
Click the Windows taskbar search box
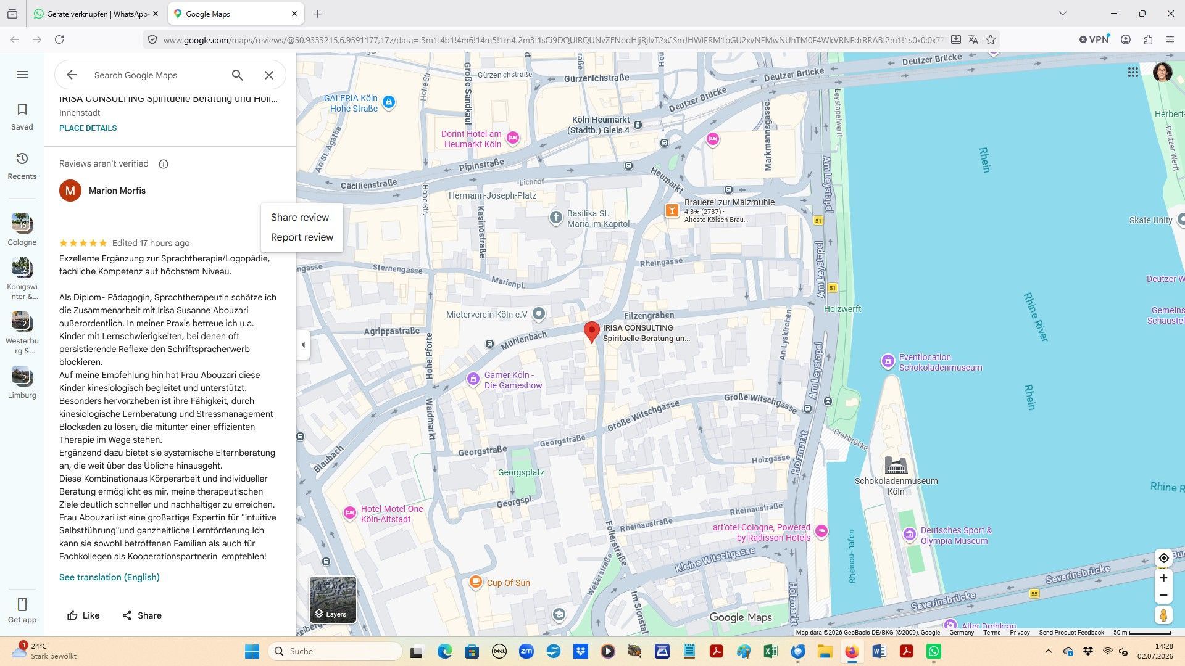[335, 651]
